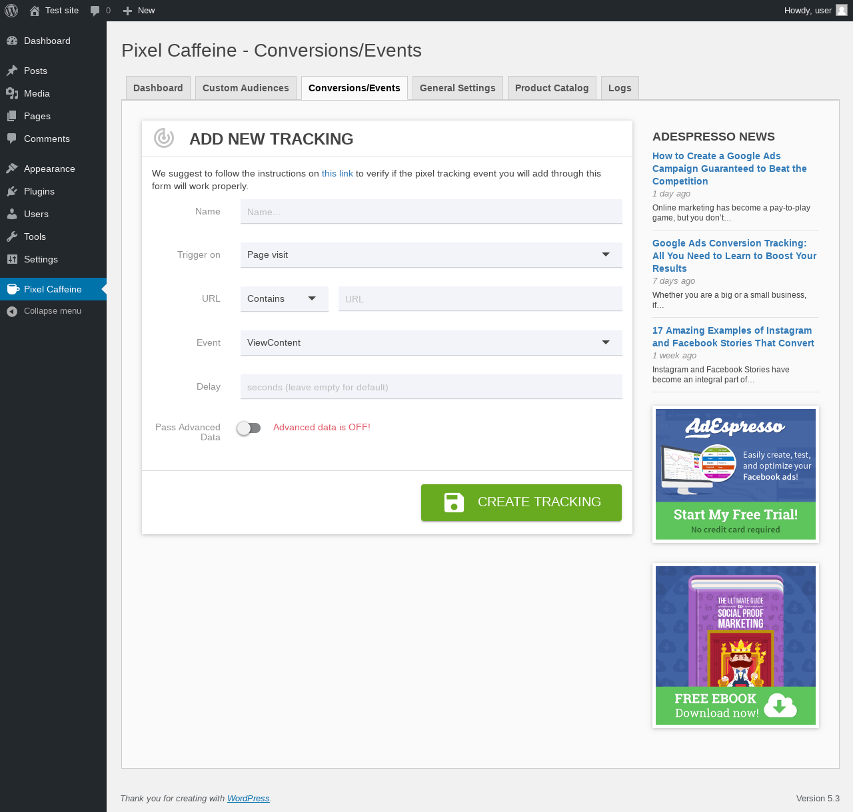Screen dimensions: 853x812
Task: Expand the URL Contains dropdown
Action: tap(284, 298)
